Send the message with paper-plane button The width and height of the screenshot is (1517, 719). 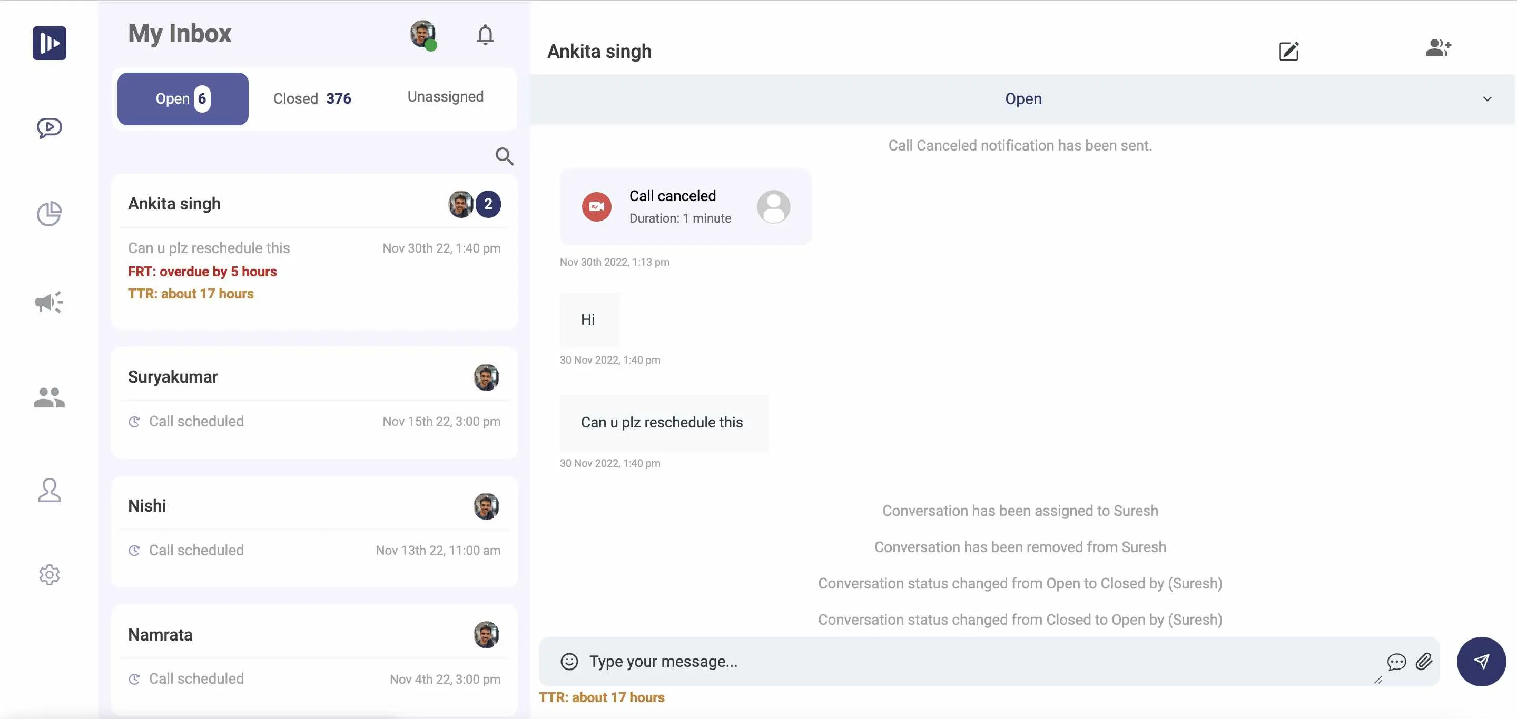[x=1482, y=661]
